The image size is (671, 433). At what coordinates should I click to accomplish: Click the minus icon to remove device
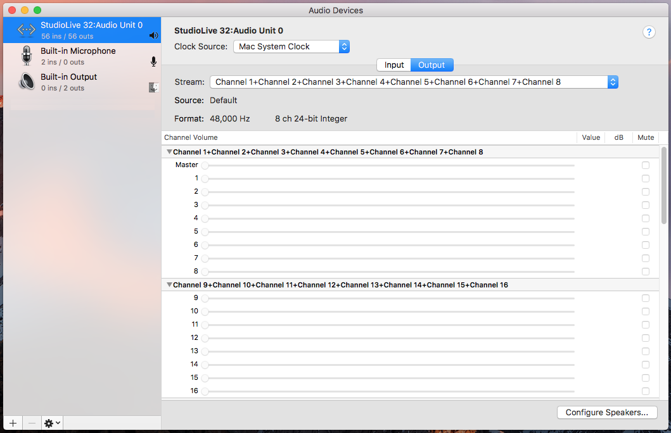click(32, 423)
